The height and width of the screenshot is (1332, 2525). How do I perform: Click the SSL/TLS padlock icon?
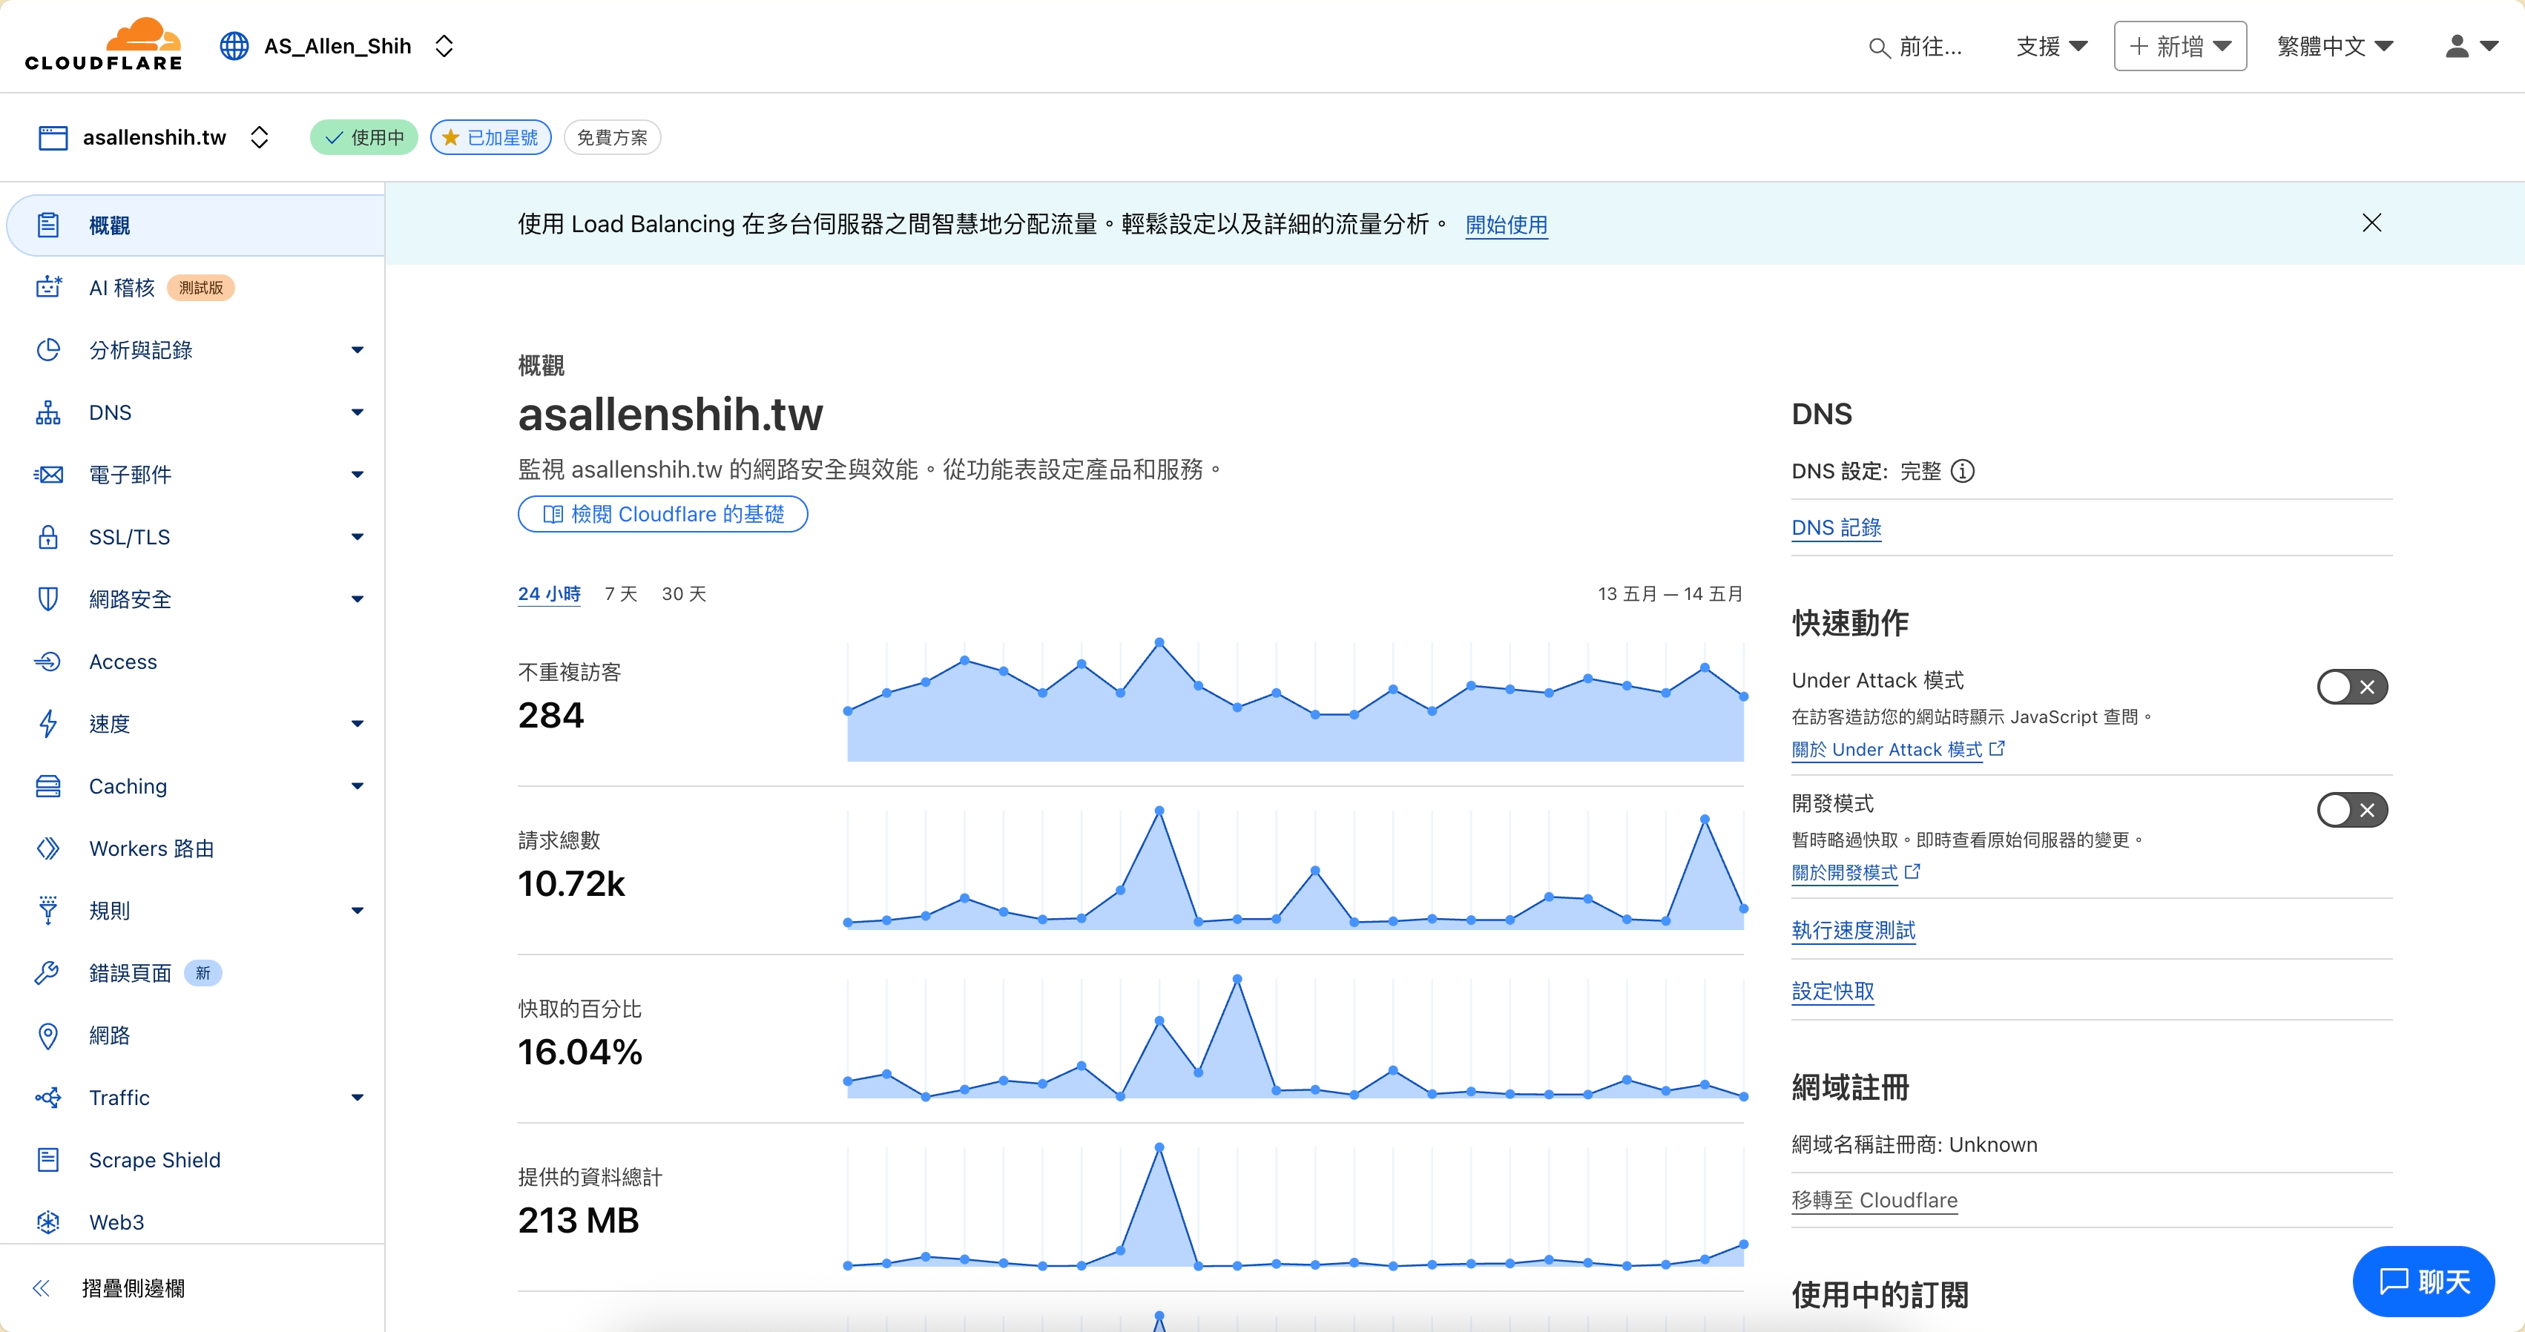[48, 537]
